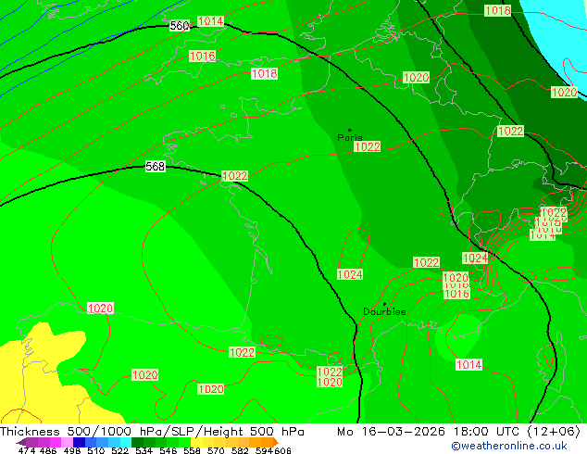Click the 1022 label stacked above 1020
Screen dimensions: 587x454
[x=330, y=372]
